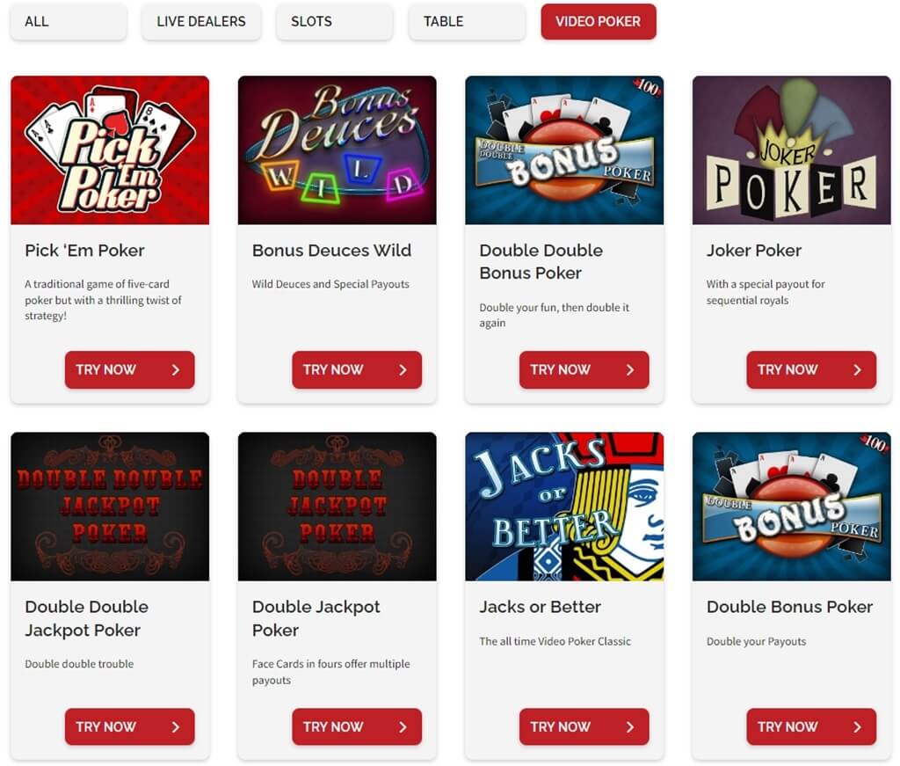Launch Joker Poker with TRY NOW
This screenshot has height=766, width=900.
pos(811,369)
